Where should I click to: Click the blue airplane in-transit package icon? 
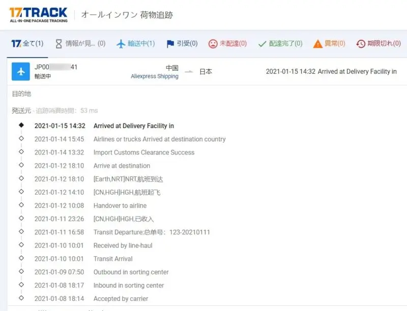tap(21, 72)
